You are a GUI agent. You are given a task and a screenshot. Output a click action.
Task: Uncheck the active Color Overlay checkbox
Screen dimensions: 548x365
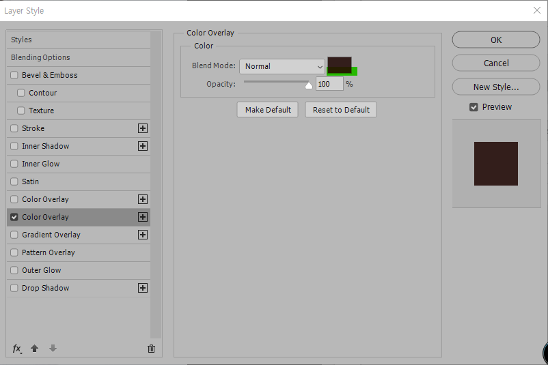(x=14, y=217)
